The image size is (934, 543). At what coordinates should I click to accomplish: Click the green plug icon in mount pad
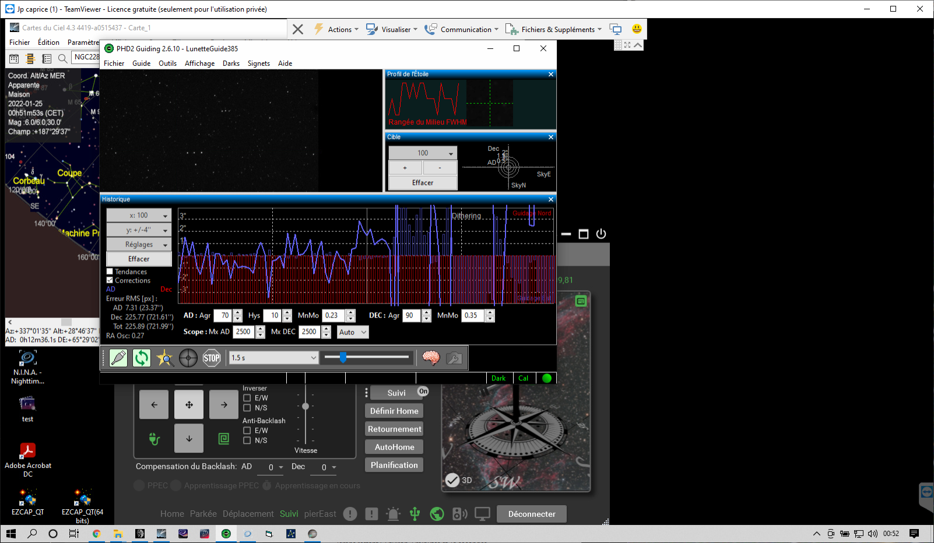click(154, 439)
